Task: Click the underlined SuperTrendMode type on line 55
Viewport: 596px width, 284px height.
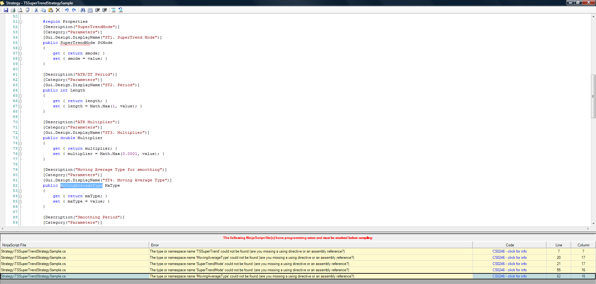Action: pyautogui.click(x=78, y=43)
